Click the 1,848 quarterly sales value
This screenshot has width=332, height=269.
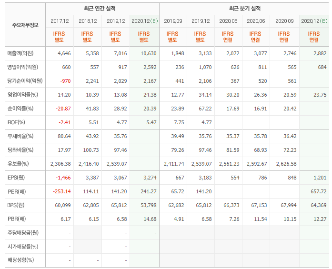[x=178, y=53]
